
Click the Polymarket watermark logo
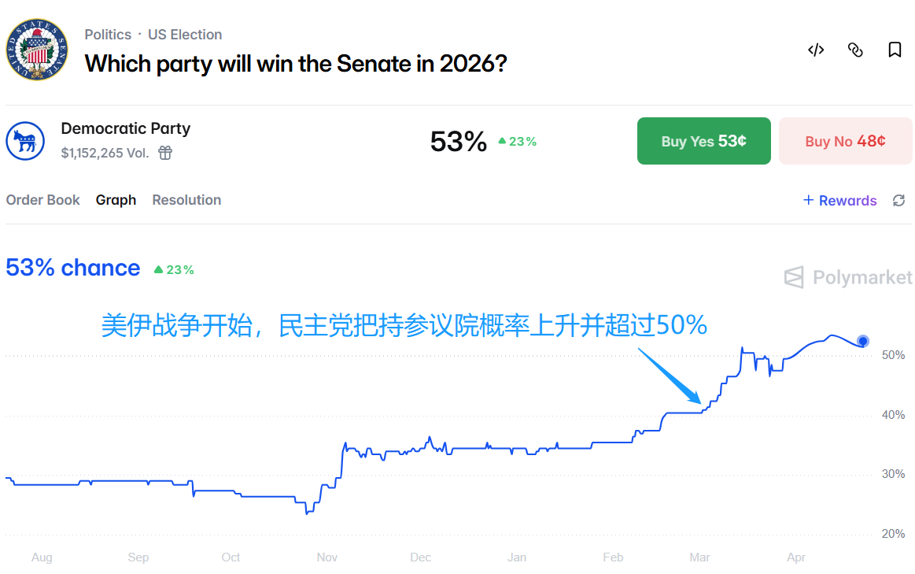(848, 277)
